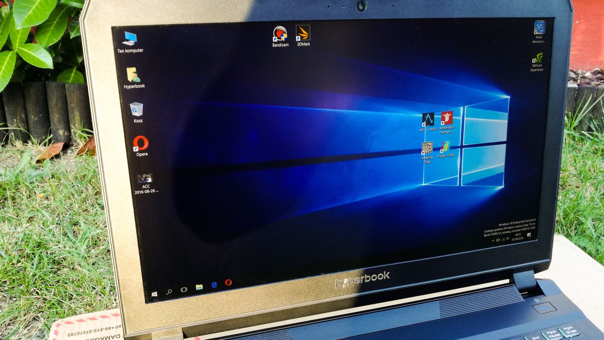
Task: Click the taskbar search magnifier icon
Action: point(169,291)
